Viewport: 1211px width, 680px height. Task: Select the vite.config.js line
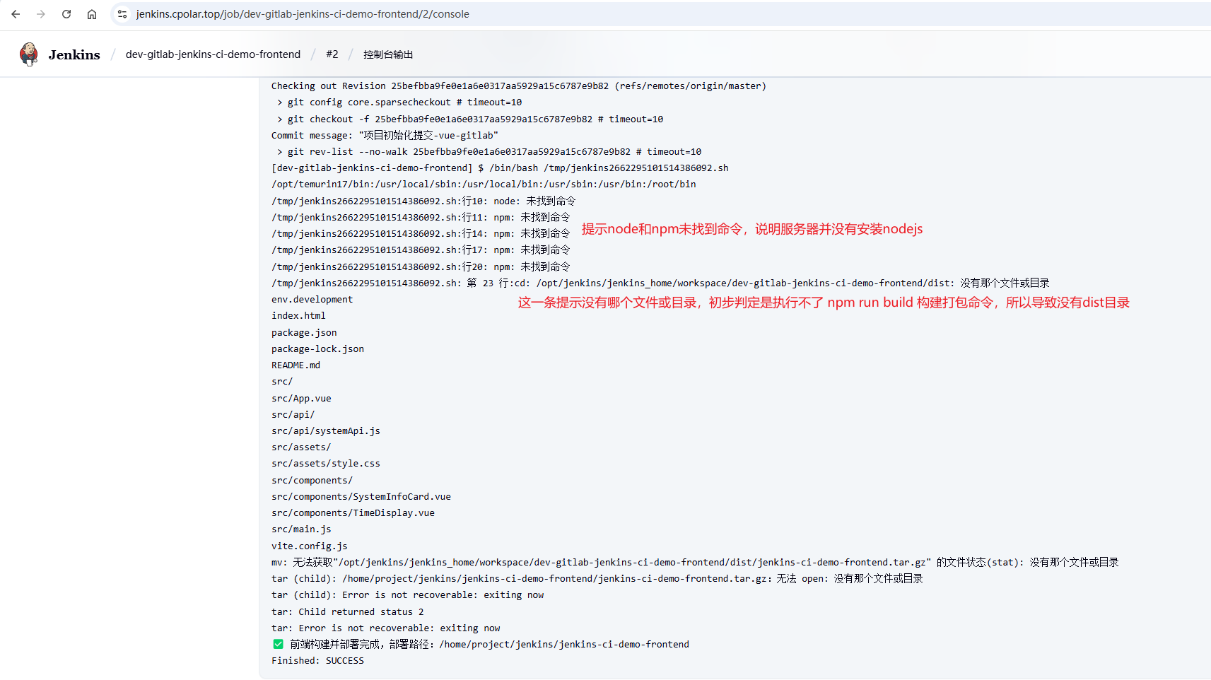coord(310,546)
